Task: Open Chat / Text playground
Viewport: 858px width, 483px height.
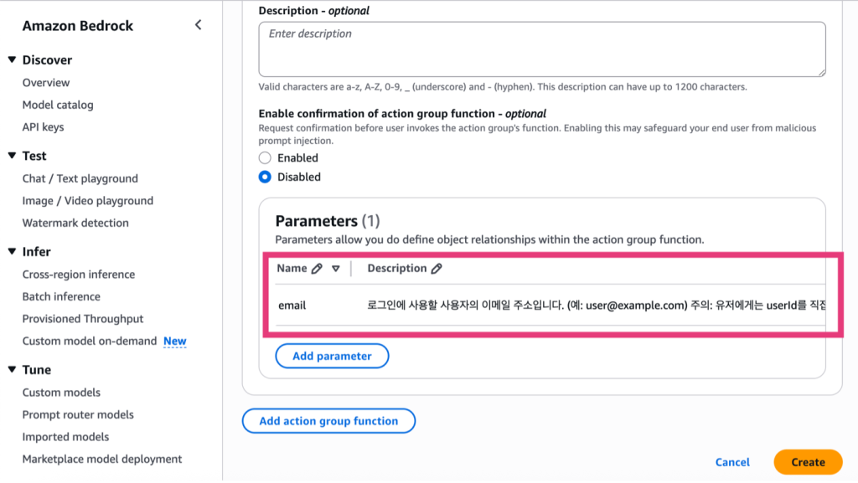Action: (80, 178)
